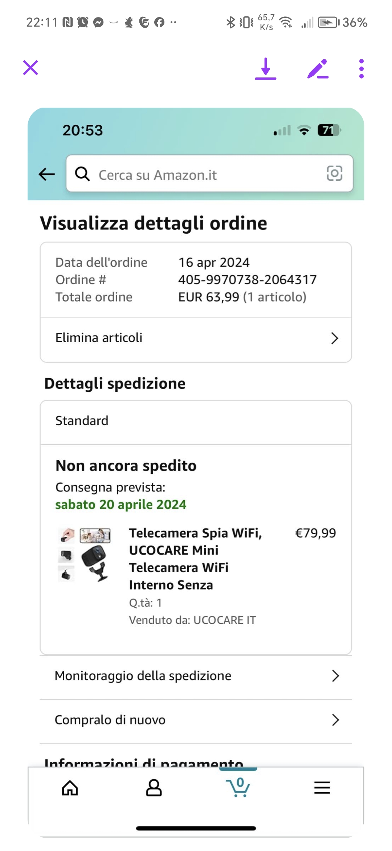The height and width of the screenshot is (851, 392).
Task: Expand Monitoraggio della spedizione chevron
Action: coord(335,676)
